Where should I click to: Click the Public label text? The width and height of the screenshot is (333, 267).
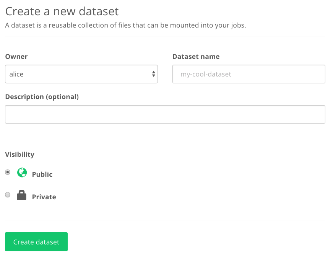(42, 174)
